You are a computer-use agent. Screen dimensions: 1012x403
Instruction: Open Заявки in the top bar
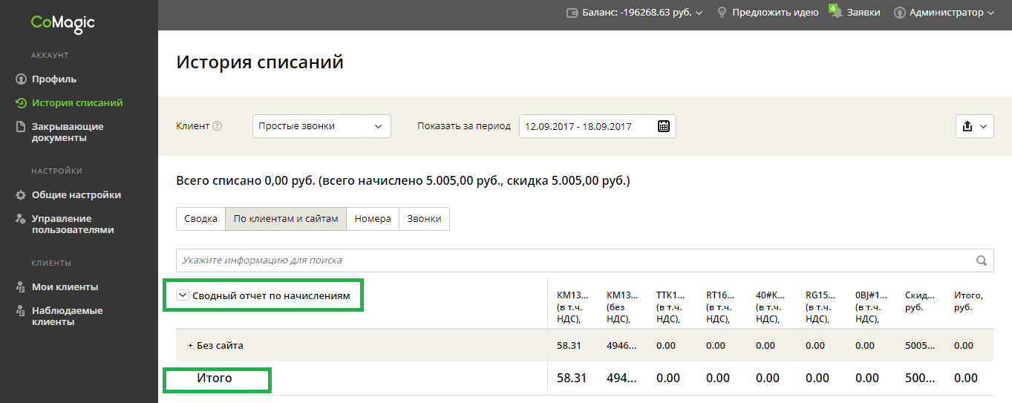[x=864, y=13]
